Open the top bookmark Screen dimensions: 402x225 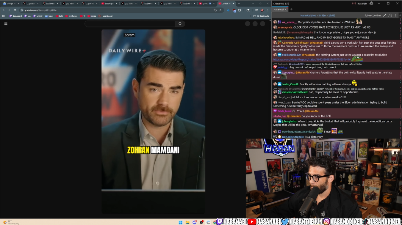click(28, 16)
